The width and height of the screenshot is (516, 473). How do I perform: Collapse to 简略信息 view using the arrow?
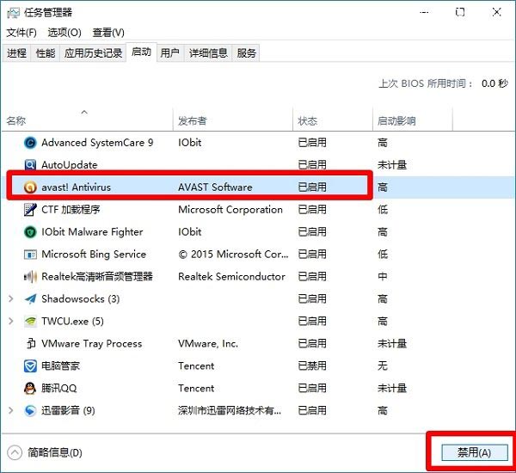15,452
